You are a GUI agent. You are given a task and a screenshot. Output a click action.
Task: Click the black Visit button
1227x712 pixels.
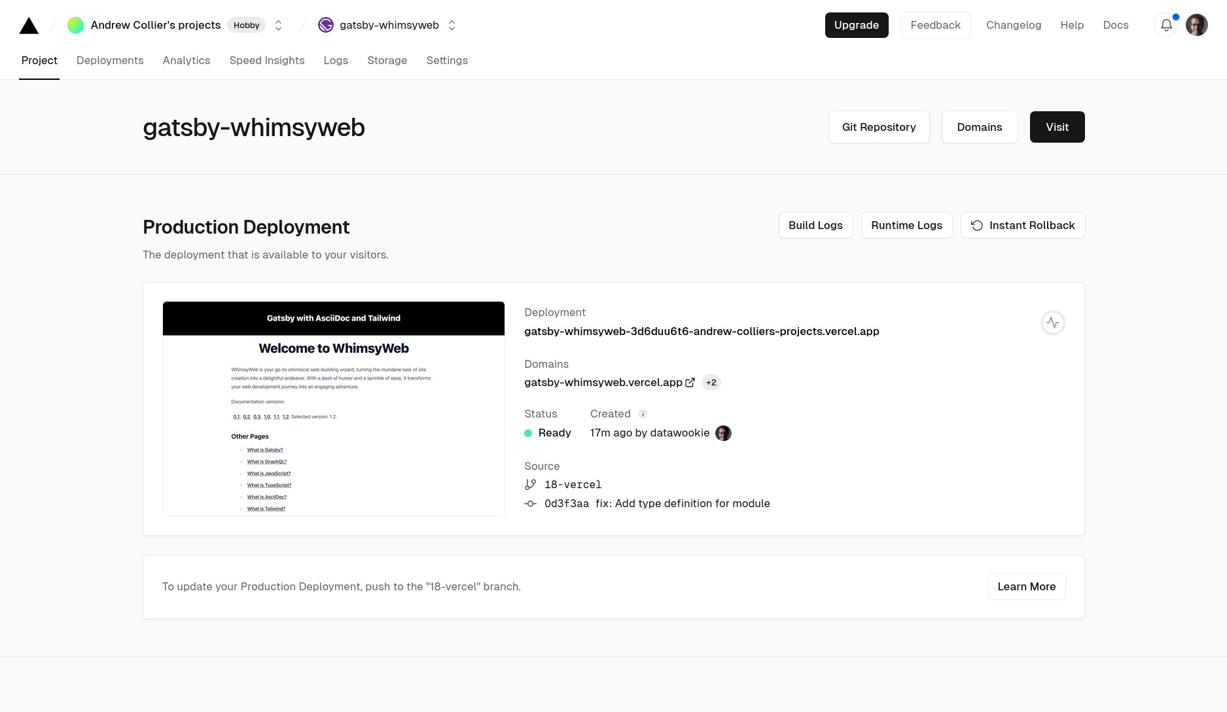[1057, 127]
